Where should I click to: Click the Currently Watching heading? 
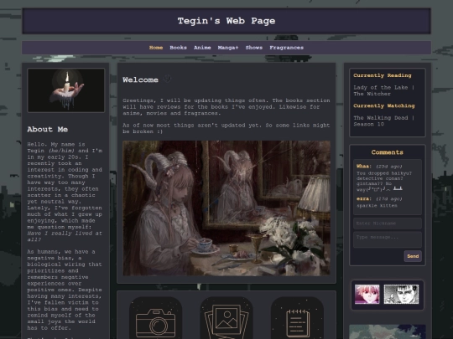[384, 105]
